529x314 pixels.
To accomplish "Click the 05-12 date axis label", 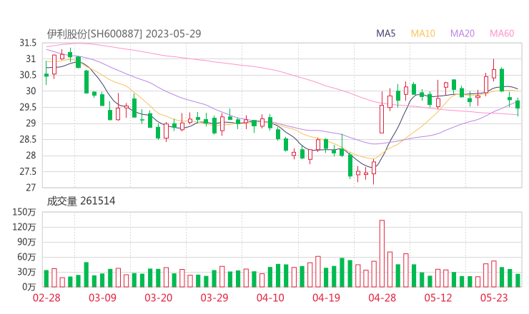I will point(438,298).
